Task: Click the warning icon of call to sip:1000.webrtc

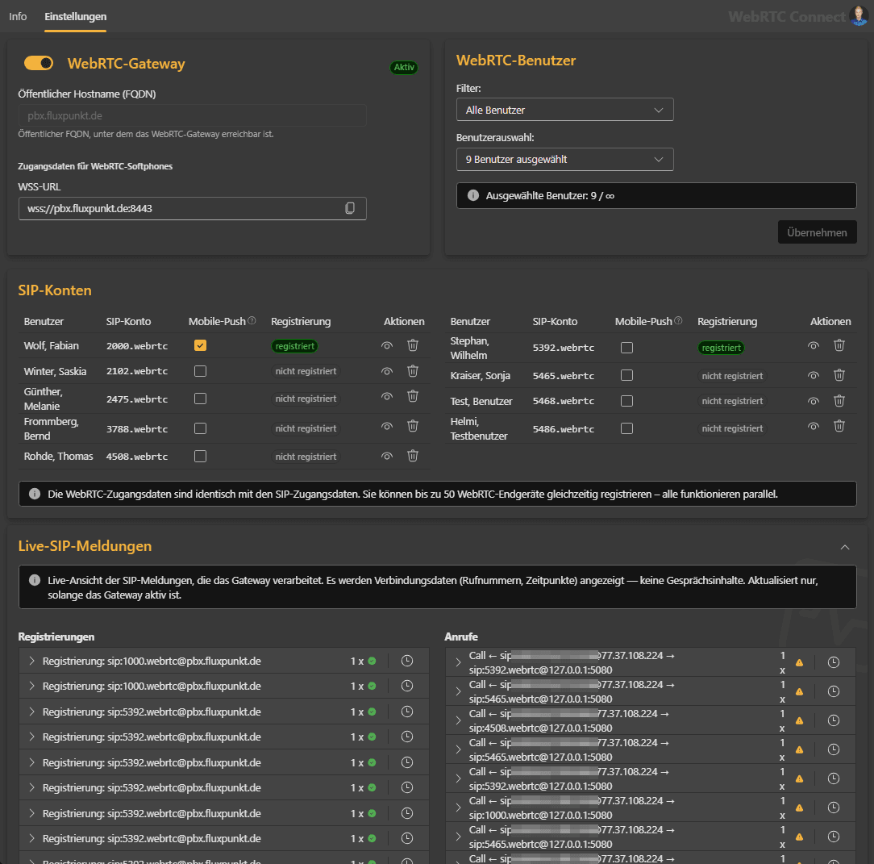Action: 799,808
